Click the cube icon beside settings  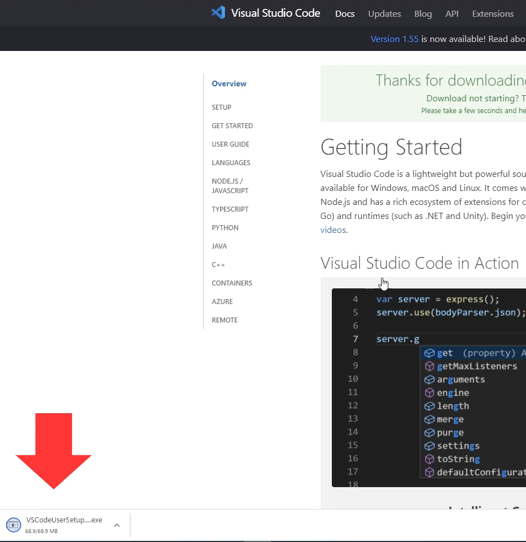[429, 446]
